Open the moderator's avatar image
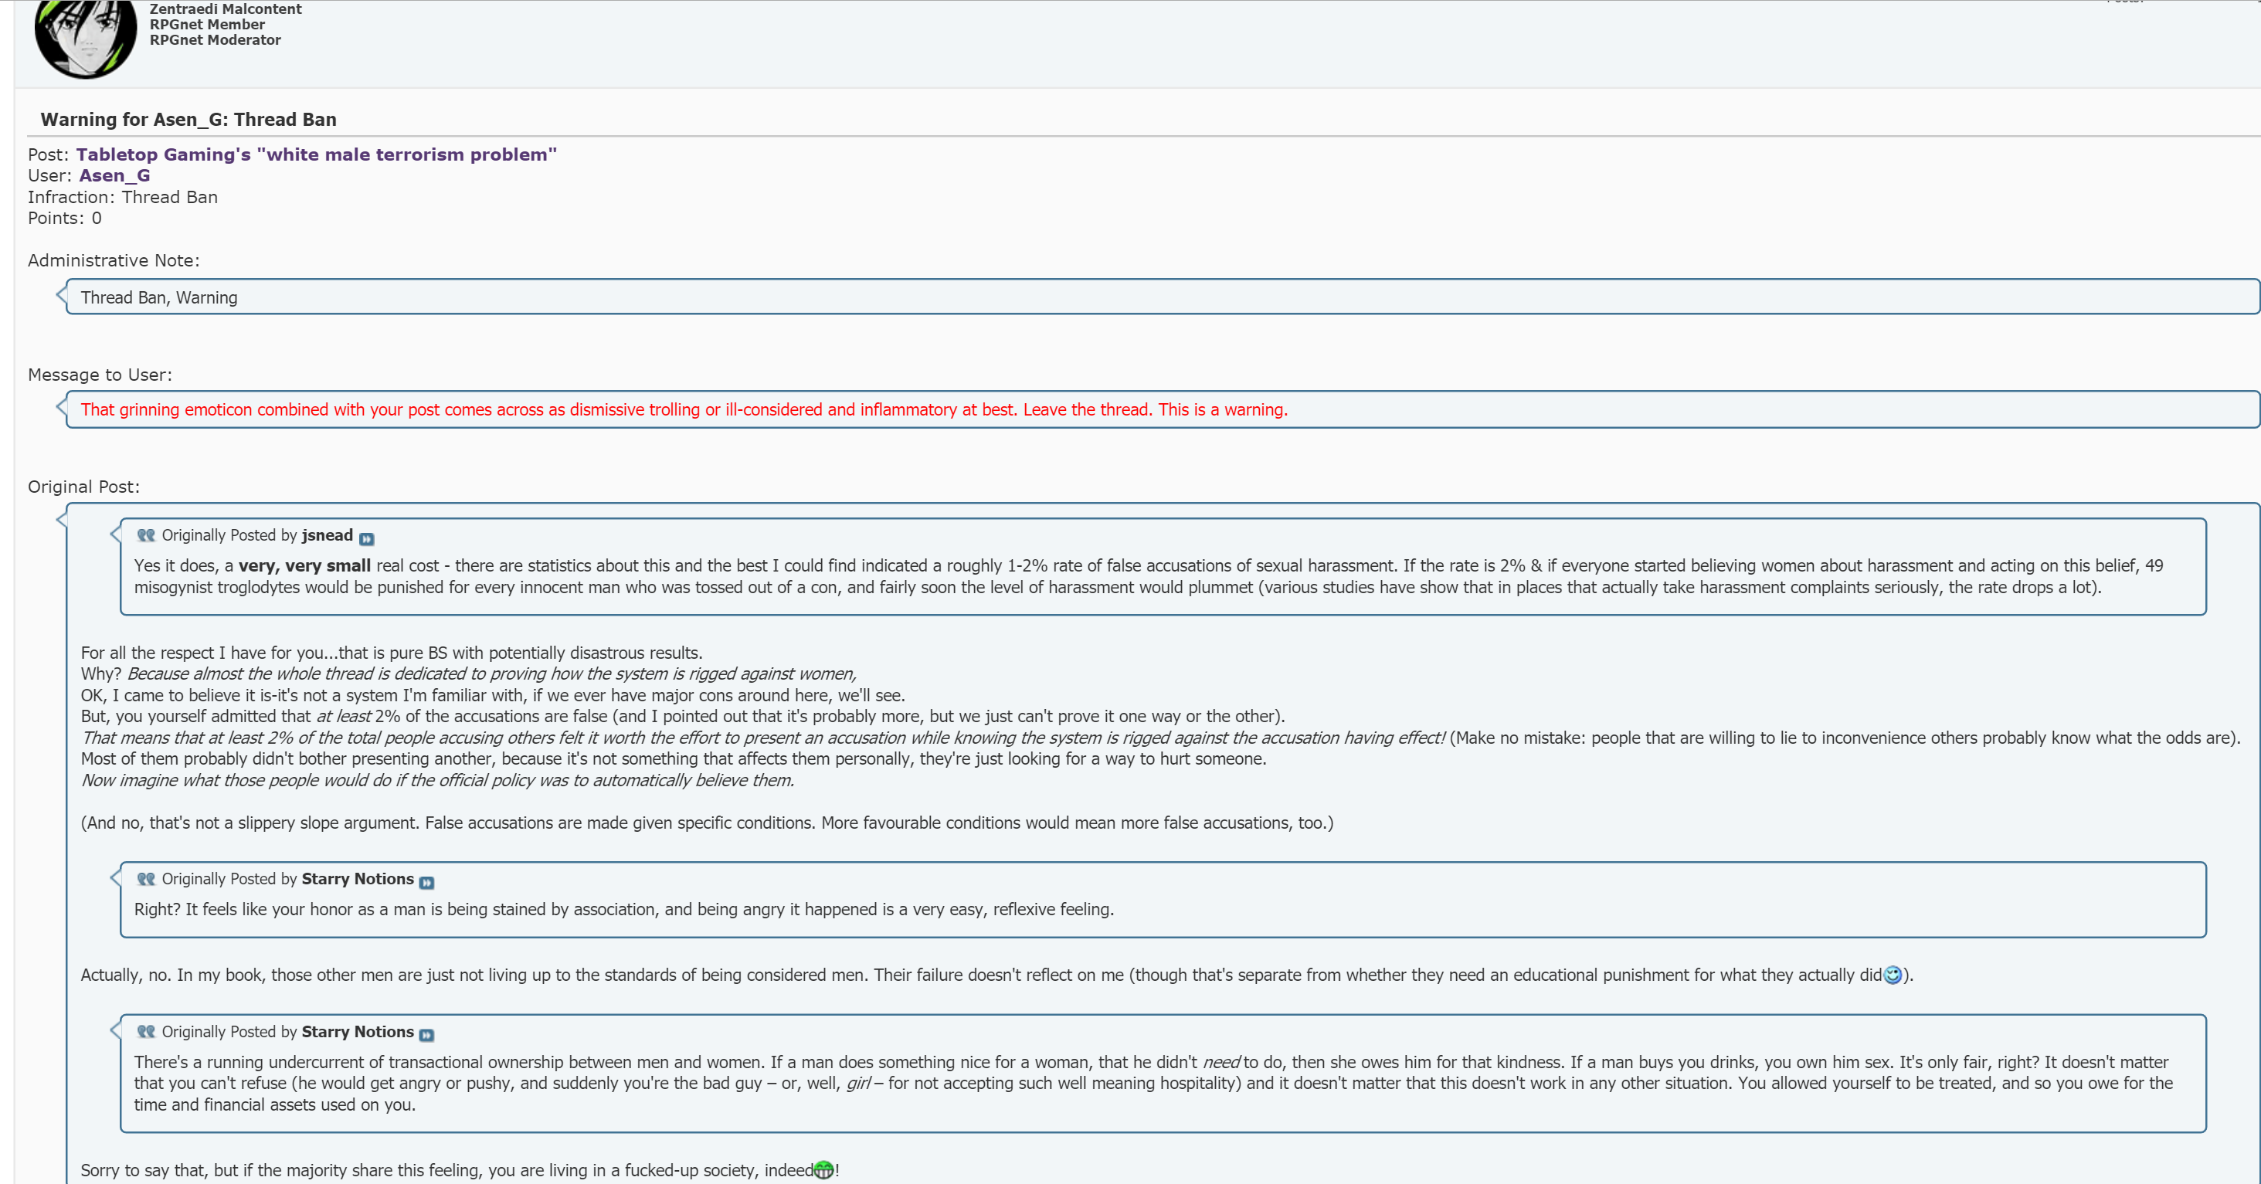This screenshot has height=1184, width=2261. (x=85, y=38)
